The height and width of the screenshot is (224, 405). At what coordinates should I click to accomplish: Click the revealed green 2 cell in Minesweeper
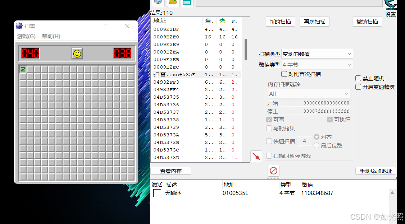23,69
